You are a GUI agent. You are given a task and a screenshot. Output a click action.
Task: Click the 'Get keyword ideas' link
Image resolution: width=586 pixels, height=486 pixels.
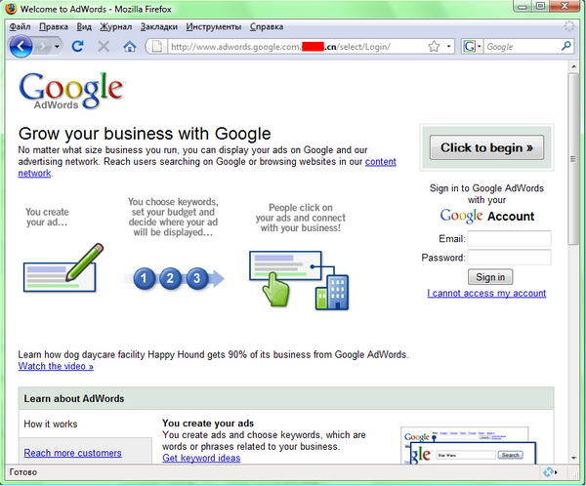(201, 458)
